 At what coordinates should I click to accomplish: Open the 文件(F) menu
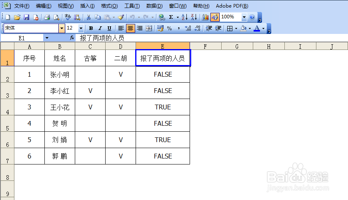(22, 6)
